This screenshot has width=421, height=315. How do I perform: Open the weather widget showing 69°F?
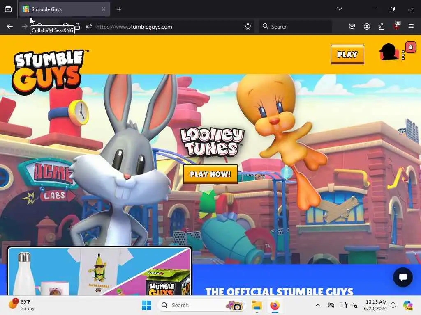pyautogui.click(x=21, y=305)
